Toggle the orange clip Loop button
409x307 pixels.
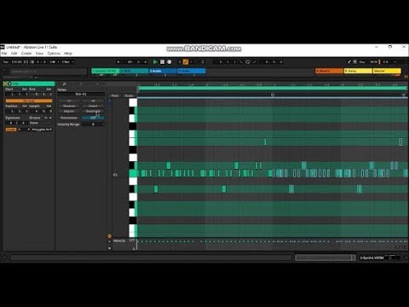pos(29,101)
